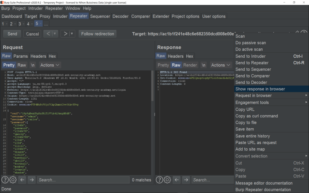Open request panel search settings gear
This screenshot has height=193, width=309.
point(13,180)
